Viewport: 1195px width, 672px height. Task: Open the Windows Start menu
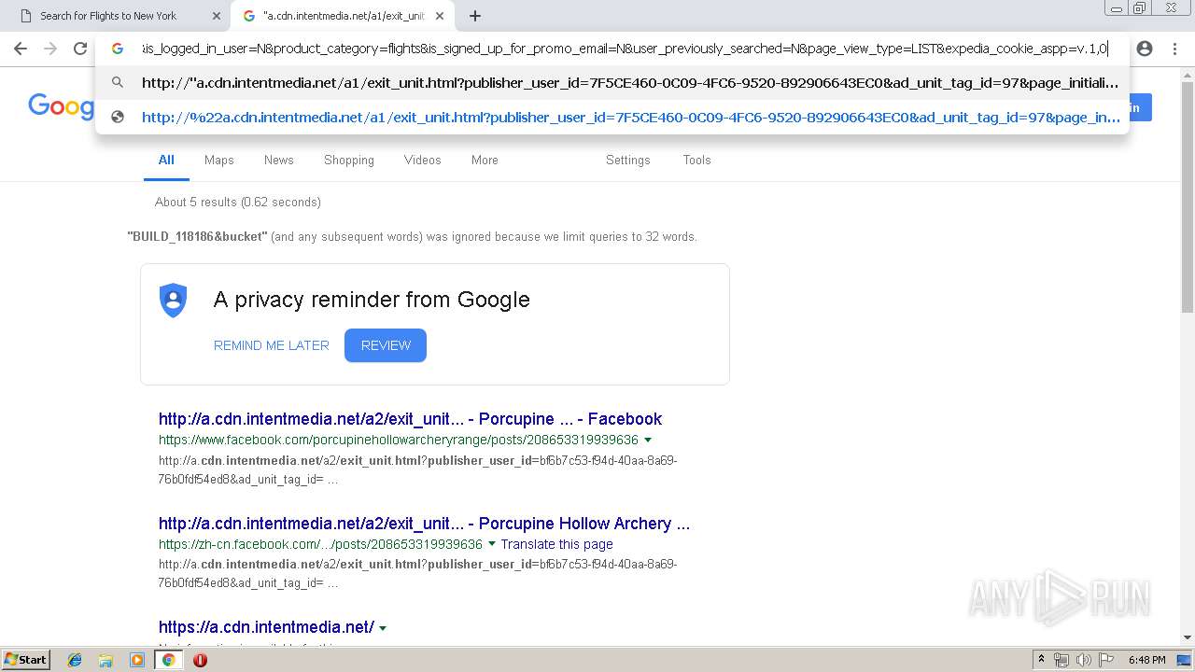point(26,660)
